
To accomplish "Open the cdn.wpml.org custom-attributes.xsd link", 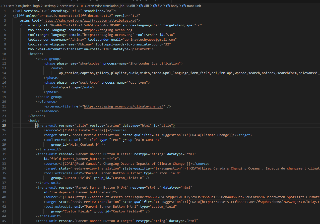I will click(91, 20).
